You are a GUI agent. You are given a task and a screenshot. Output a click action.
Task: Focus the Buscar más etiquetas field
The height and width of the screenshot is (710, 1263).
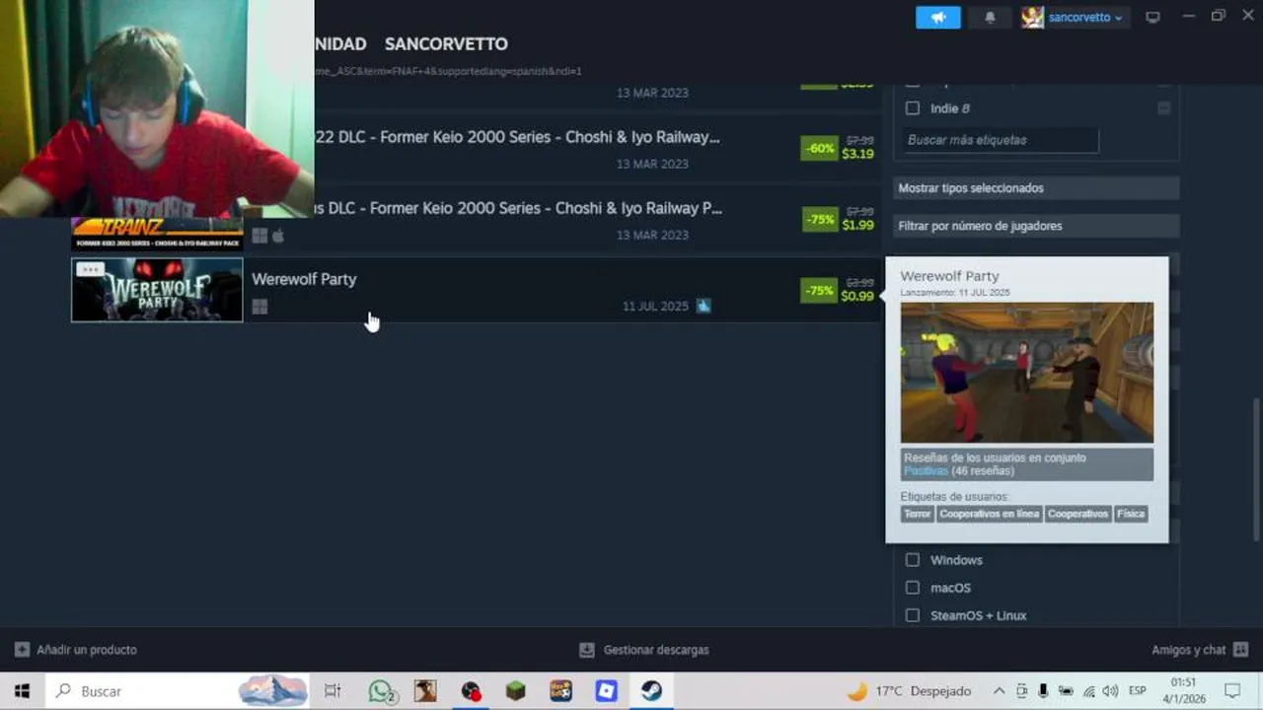(x=1001, y=140)
